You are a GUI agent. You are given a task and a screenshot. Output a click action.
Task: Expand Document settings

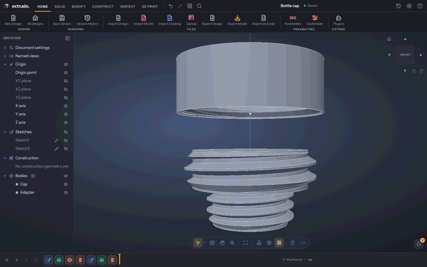[x=5, y=48]
